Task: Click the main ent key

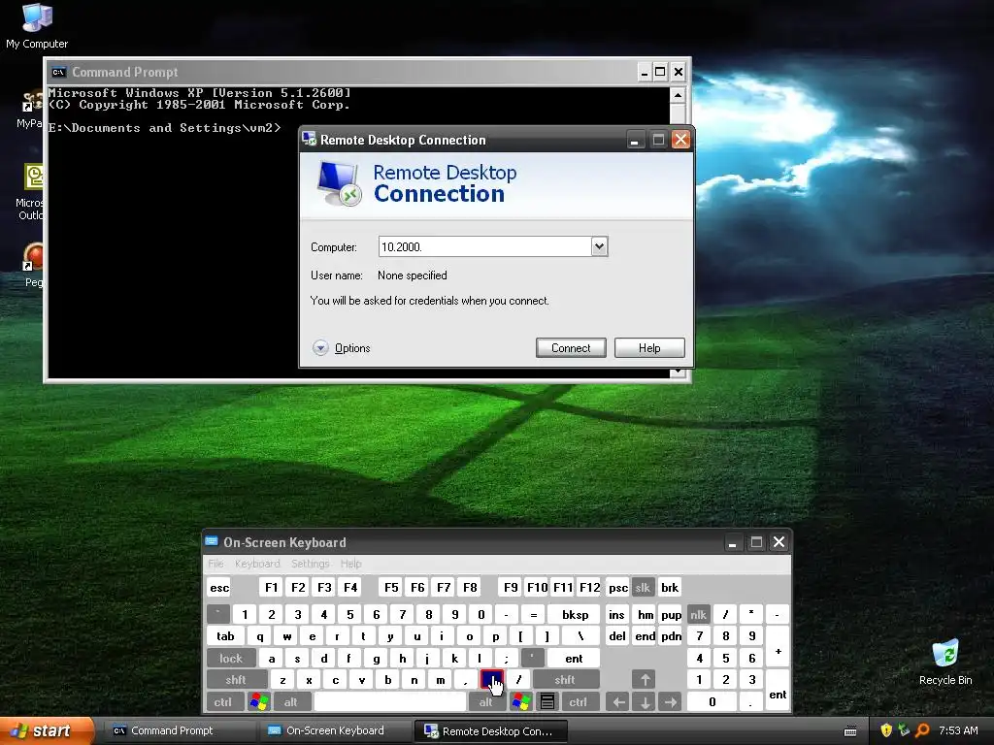Action: [x=574, y=659]
